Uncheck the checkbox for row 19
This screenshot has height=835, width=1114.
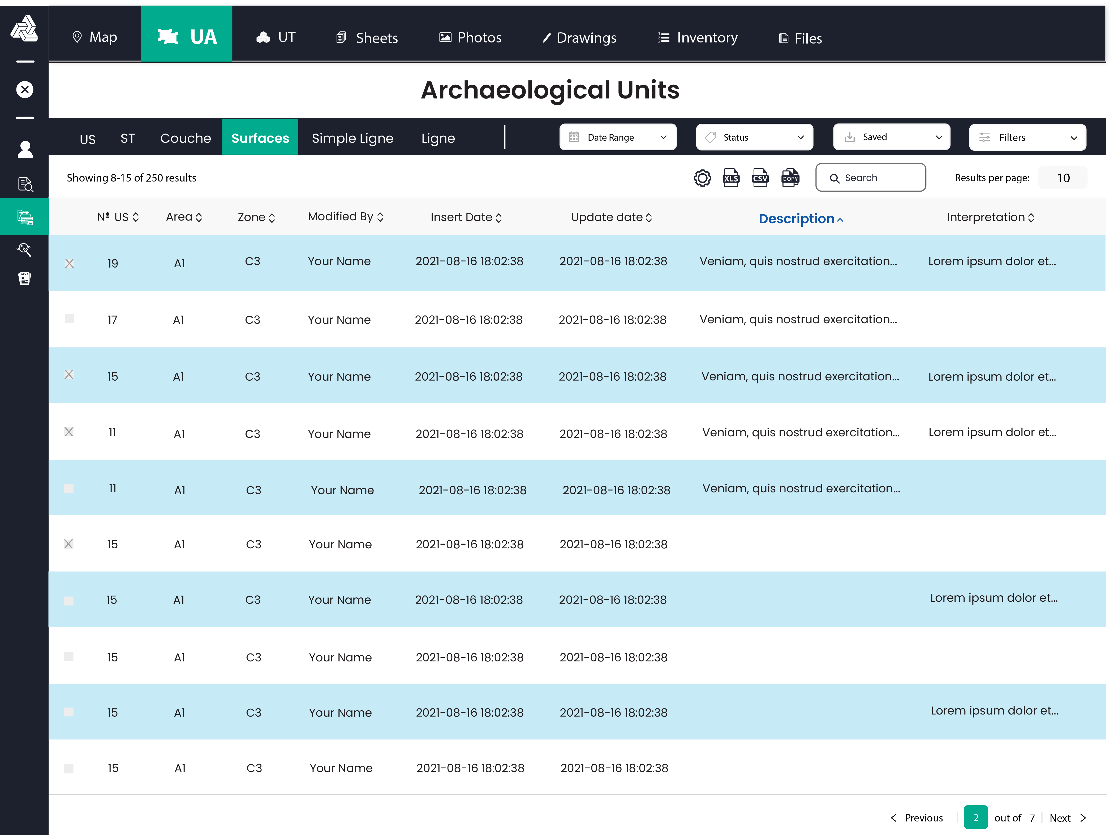pos(70,263)
